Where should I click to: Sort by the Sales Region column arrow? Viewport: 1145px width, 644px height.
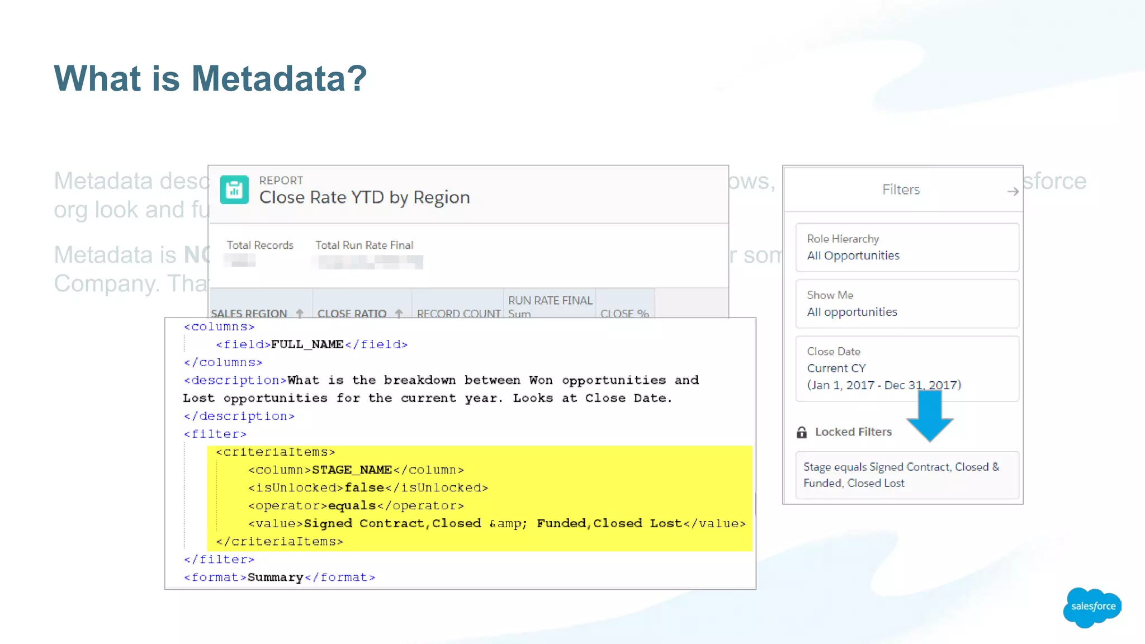(300, 313)
